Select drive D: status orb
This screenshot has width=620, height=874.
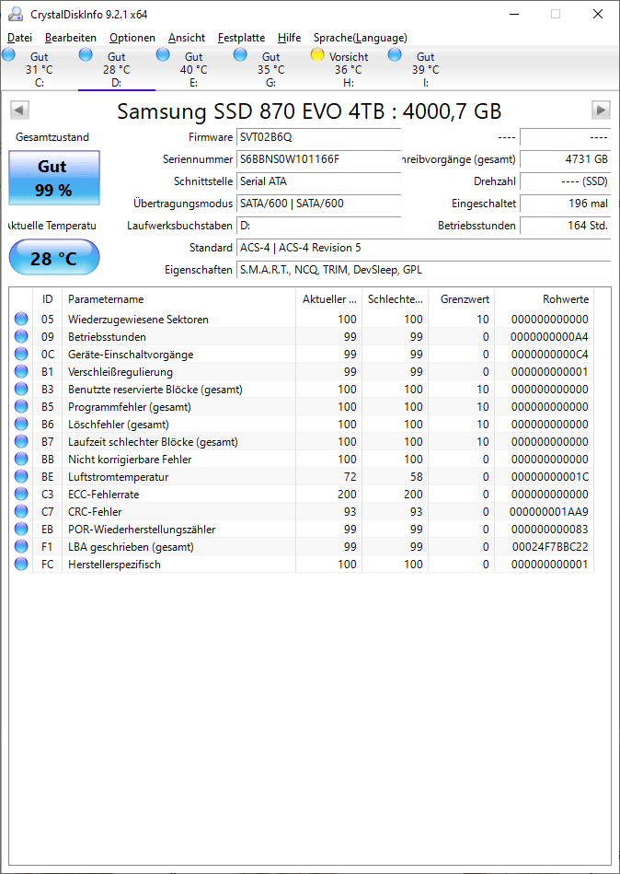[x=86, y=54]
